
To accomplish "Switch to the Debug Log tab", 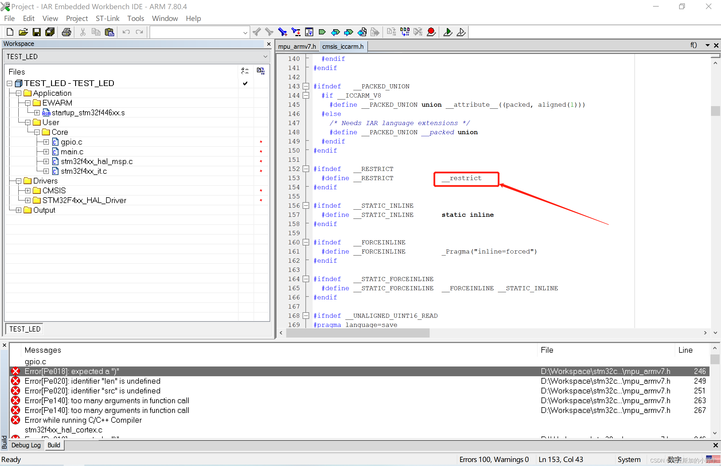I will (26, 445).
